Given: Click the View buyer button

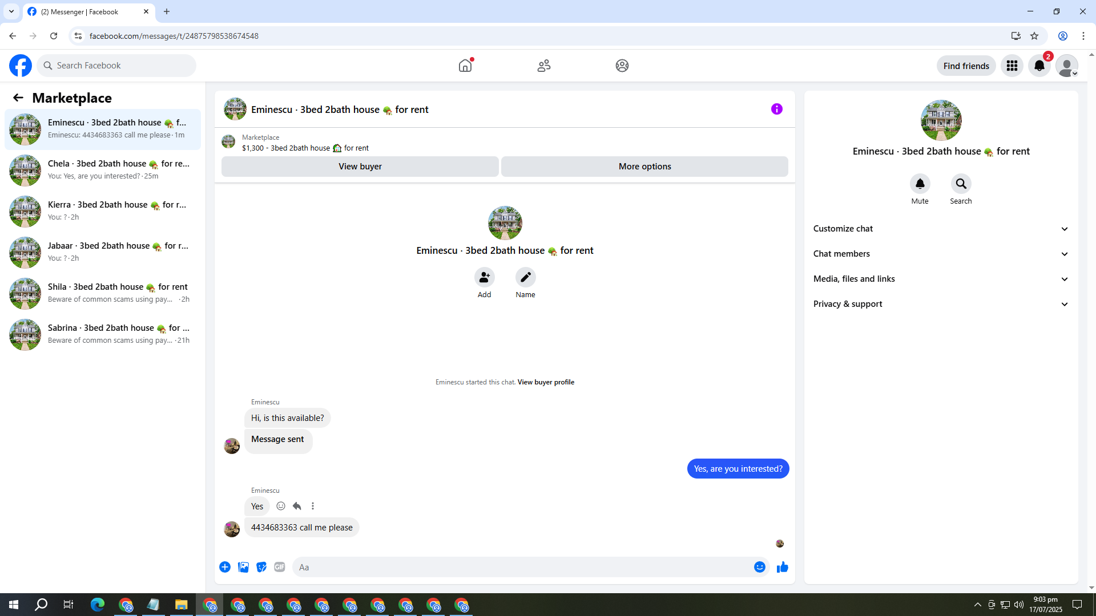Looking at the screenshot, I should click(x=360, y=167).
